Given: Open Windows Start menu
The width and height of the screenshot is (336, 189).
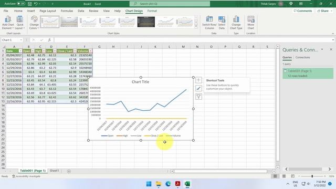Looking at the screenshot, I should 149,184.
